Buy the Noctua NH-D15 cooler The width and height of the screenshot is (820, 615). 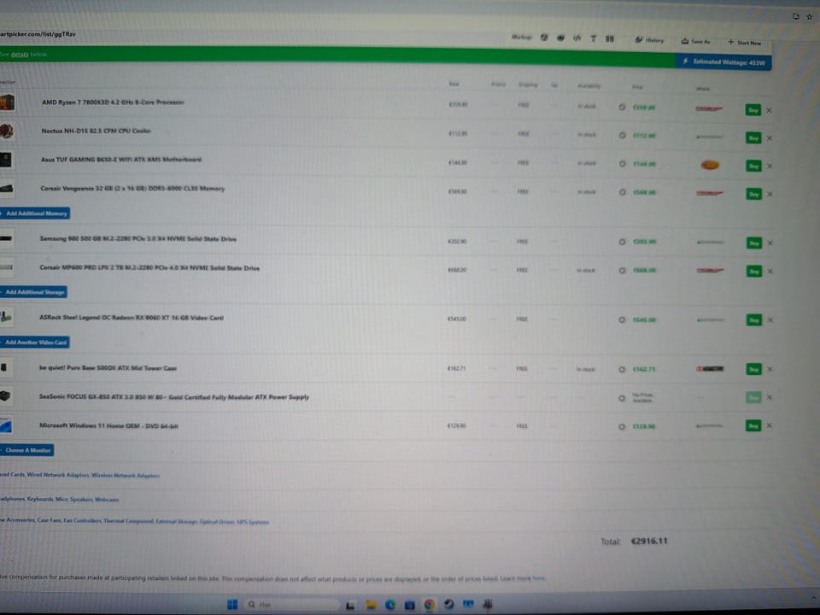point(753,138)
